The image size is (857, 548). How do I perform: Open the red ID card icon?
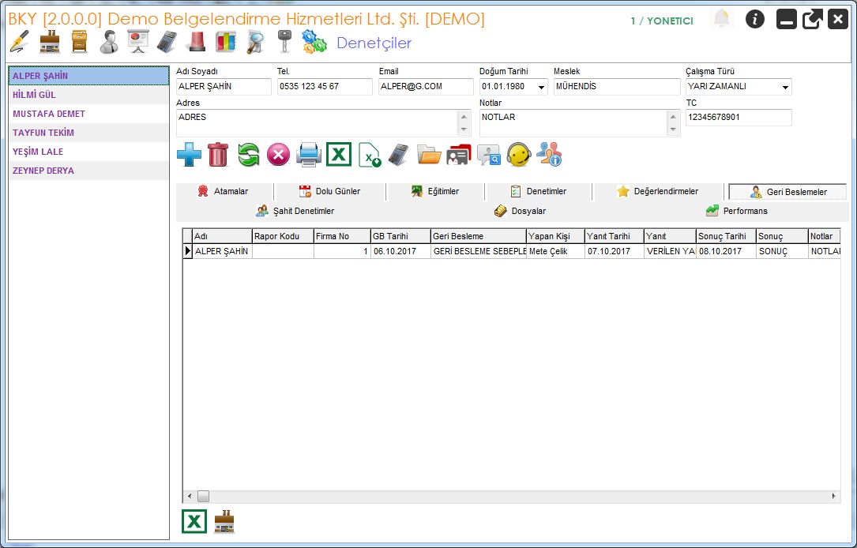(459, 155)
